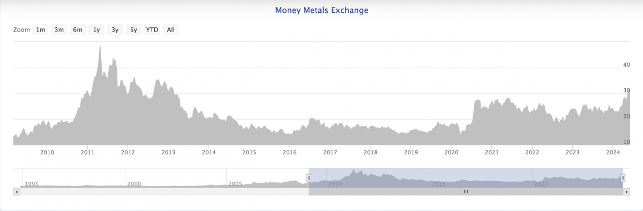Click the 1995 label in navigator
The width and height of the screenshot is (643, 211).
tap(32, 184)
